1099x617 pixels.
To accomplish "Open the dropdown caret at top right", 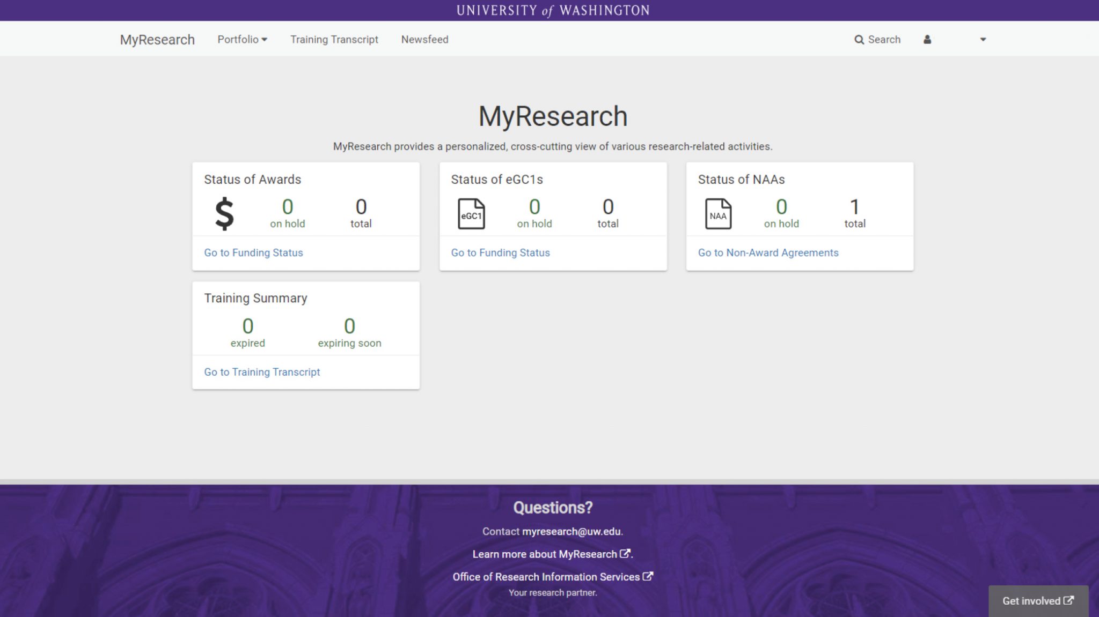I will click(x=983, y=39).
